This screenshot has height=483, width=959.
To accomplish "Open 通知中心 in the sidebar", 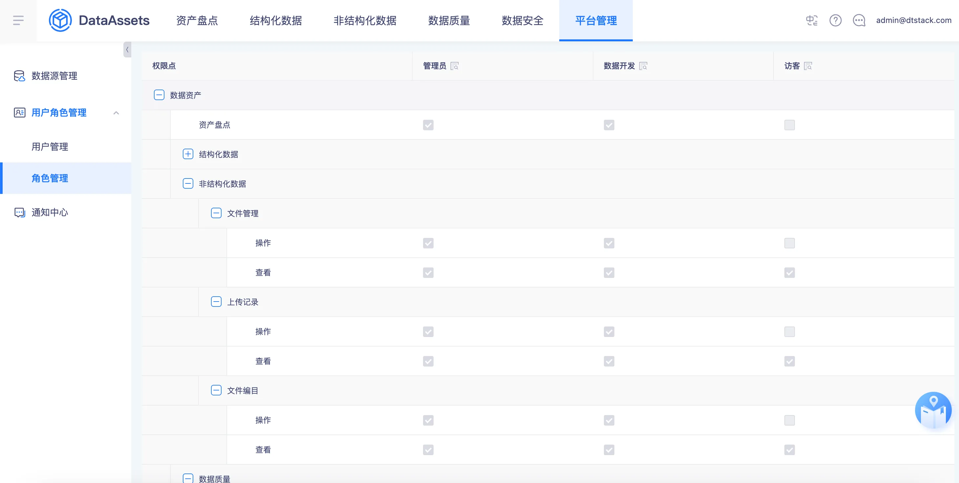I will [x=50, y=213].
